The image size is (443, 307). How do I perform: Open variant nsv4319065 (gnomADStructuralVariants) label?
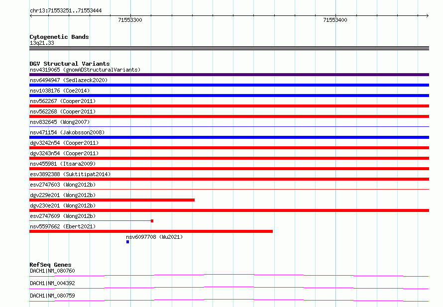pyautogui.click(x=85, y=70)
